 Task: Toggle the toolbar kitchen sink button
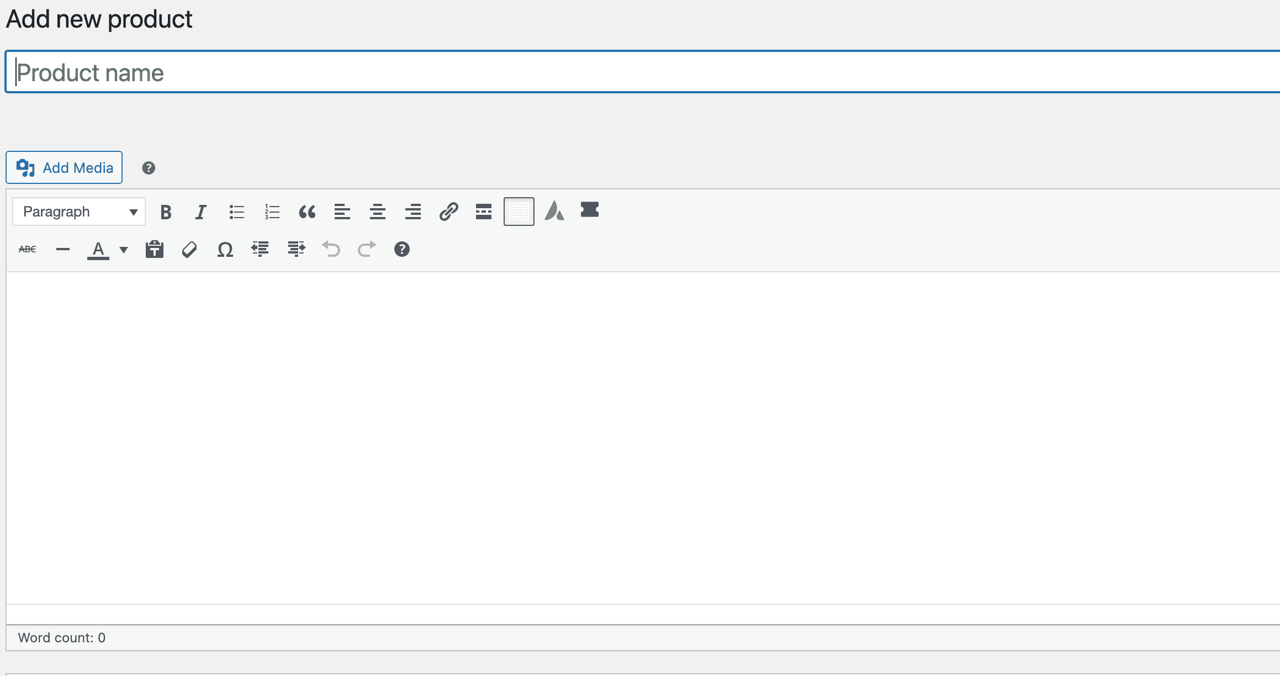(519, 212)
